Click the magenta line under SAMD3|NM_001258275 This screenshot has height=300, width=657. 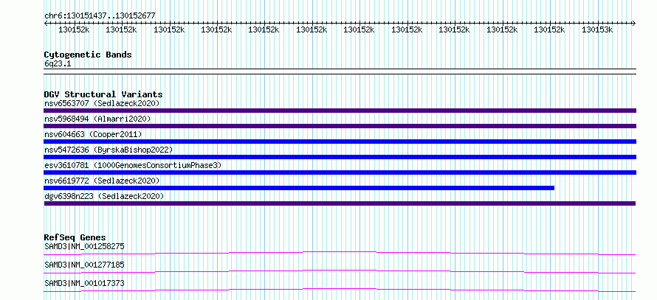340,253
